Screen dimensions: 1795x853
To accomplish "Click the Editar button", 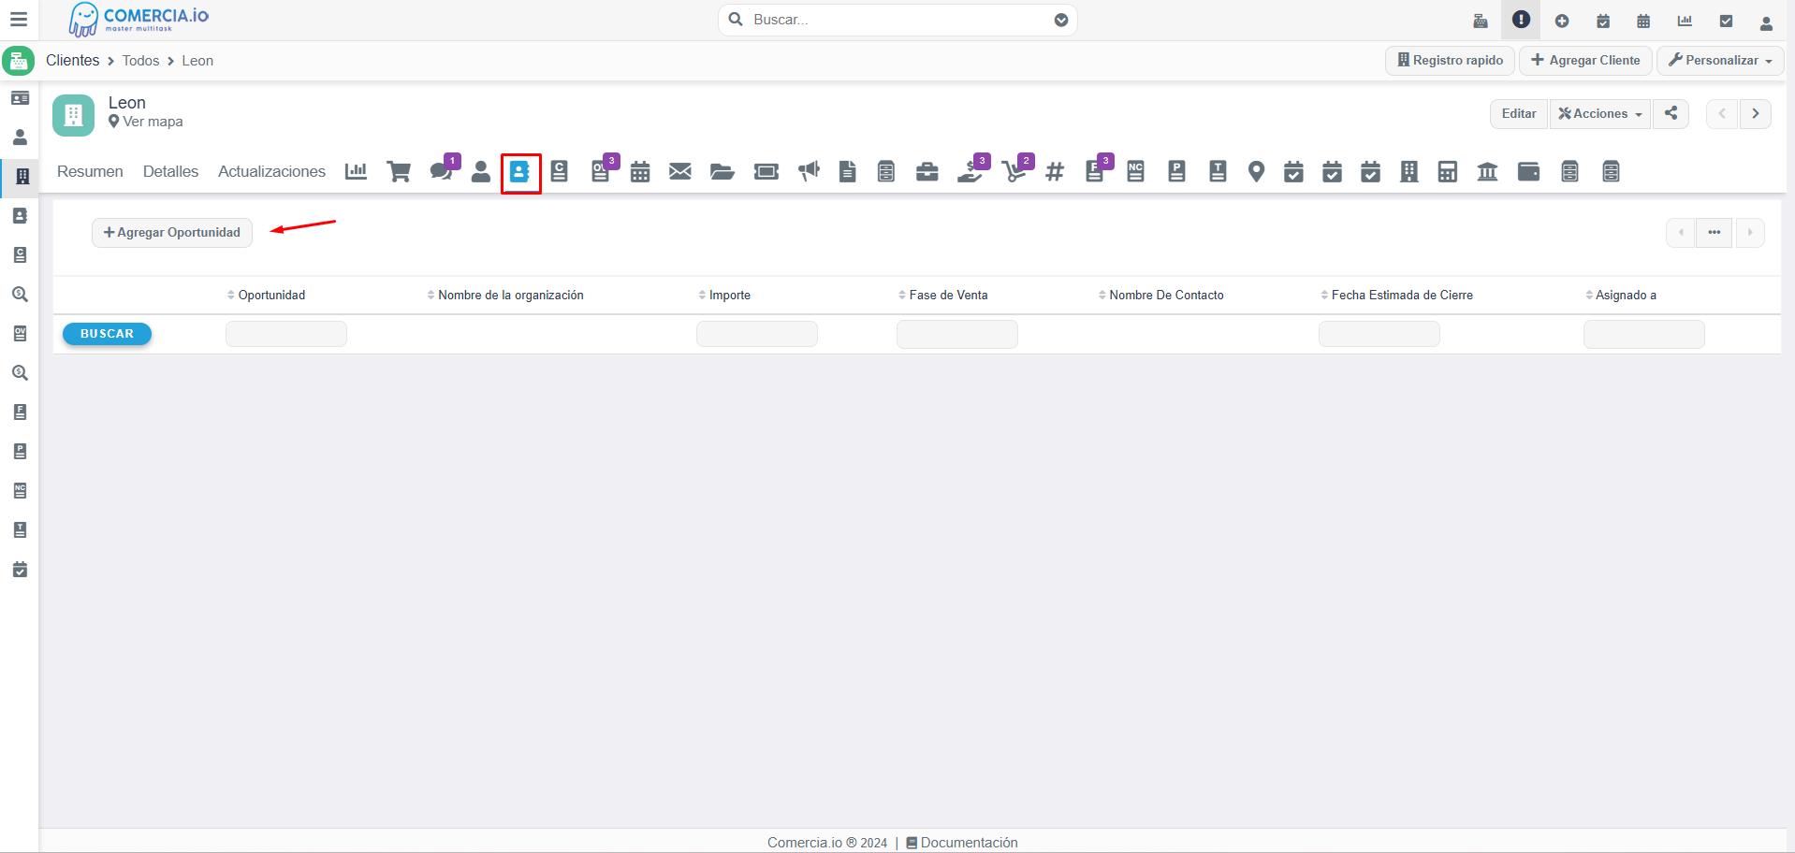I will click(1519, 113).
